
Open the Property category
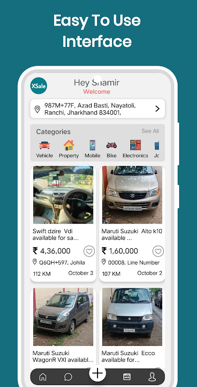point(69,149)
